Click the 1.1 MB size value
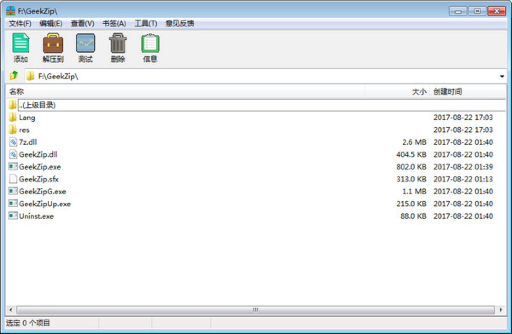Screen dimensions: 512x334 pyautogui.click(x=414, y=191)
